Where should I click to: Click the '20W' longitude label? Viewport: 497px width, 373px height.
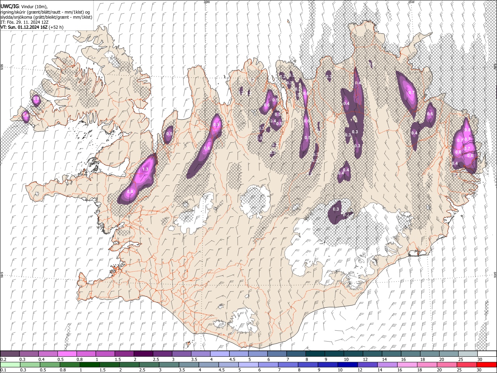207,2
